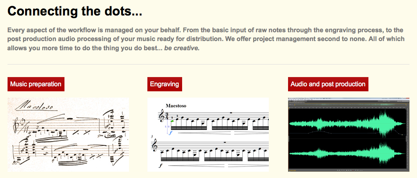
Task: Click the black forte mark under the second staff
Action: pos(161,166)
